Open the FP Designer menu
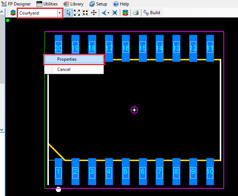The width and height of the screenshot is (238, 196). [16, 4]
